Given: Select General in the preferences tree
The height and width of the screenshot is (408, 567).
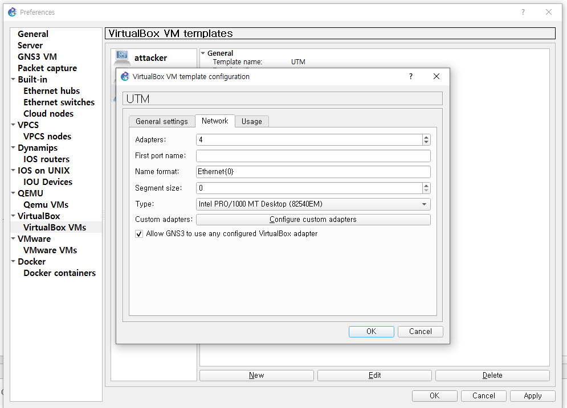Looking at the screenshot, I should pyautogui.click(x=33, y=34).
